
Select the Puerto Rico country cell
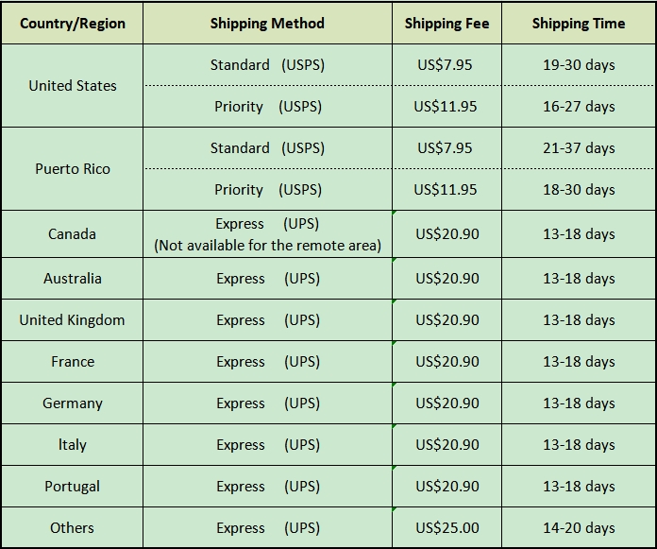coord(73,168)
